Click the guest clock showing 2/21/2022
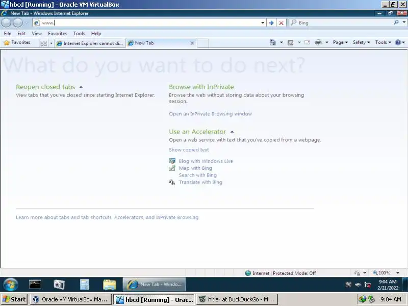Screen dimensions: 408x306 (x=388, y=285)
